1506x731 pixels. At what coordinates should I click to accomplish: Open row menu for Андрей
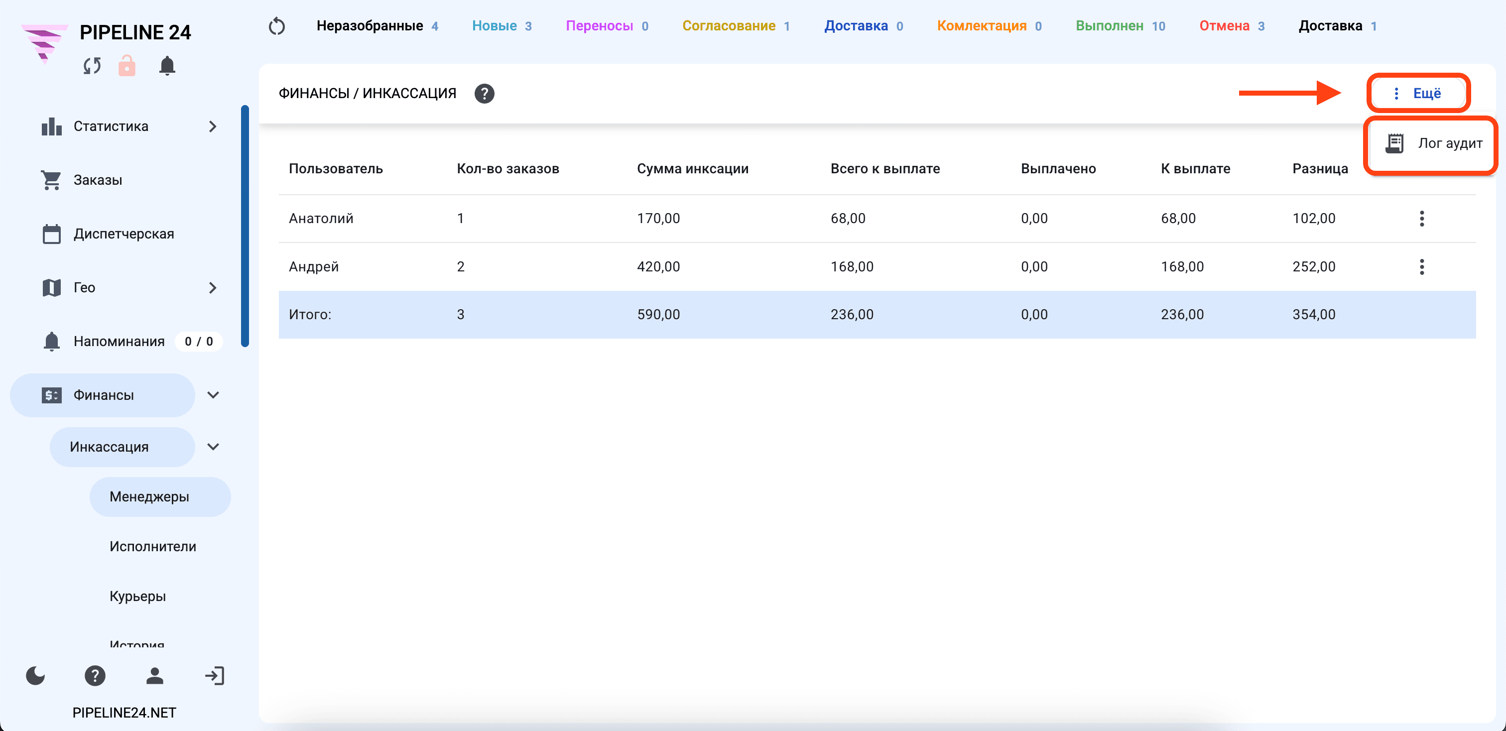(1422, 267)
